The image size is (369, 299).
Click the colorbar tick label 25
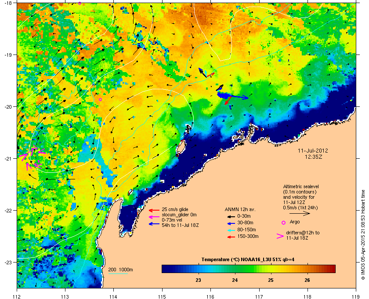tap(271, 280)
